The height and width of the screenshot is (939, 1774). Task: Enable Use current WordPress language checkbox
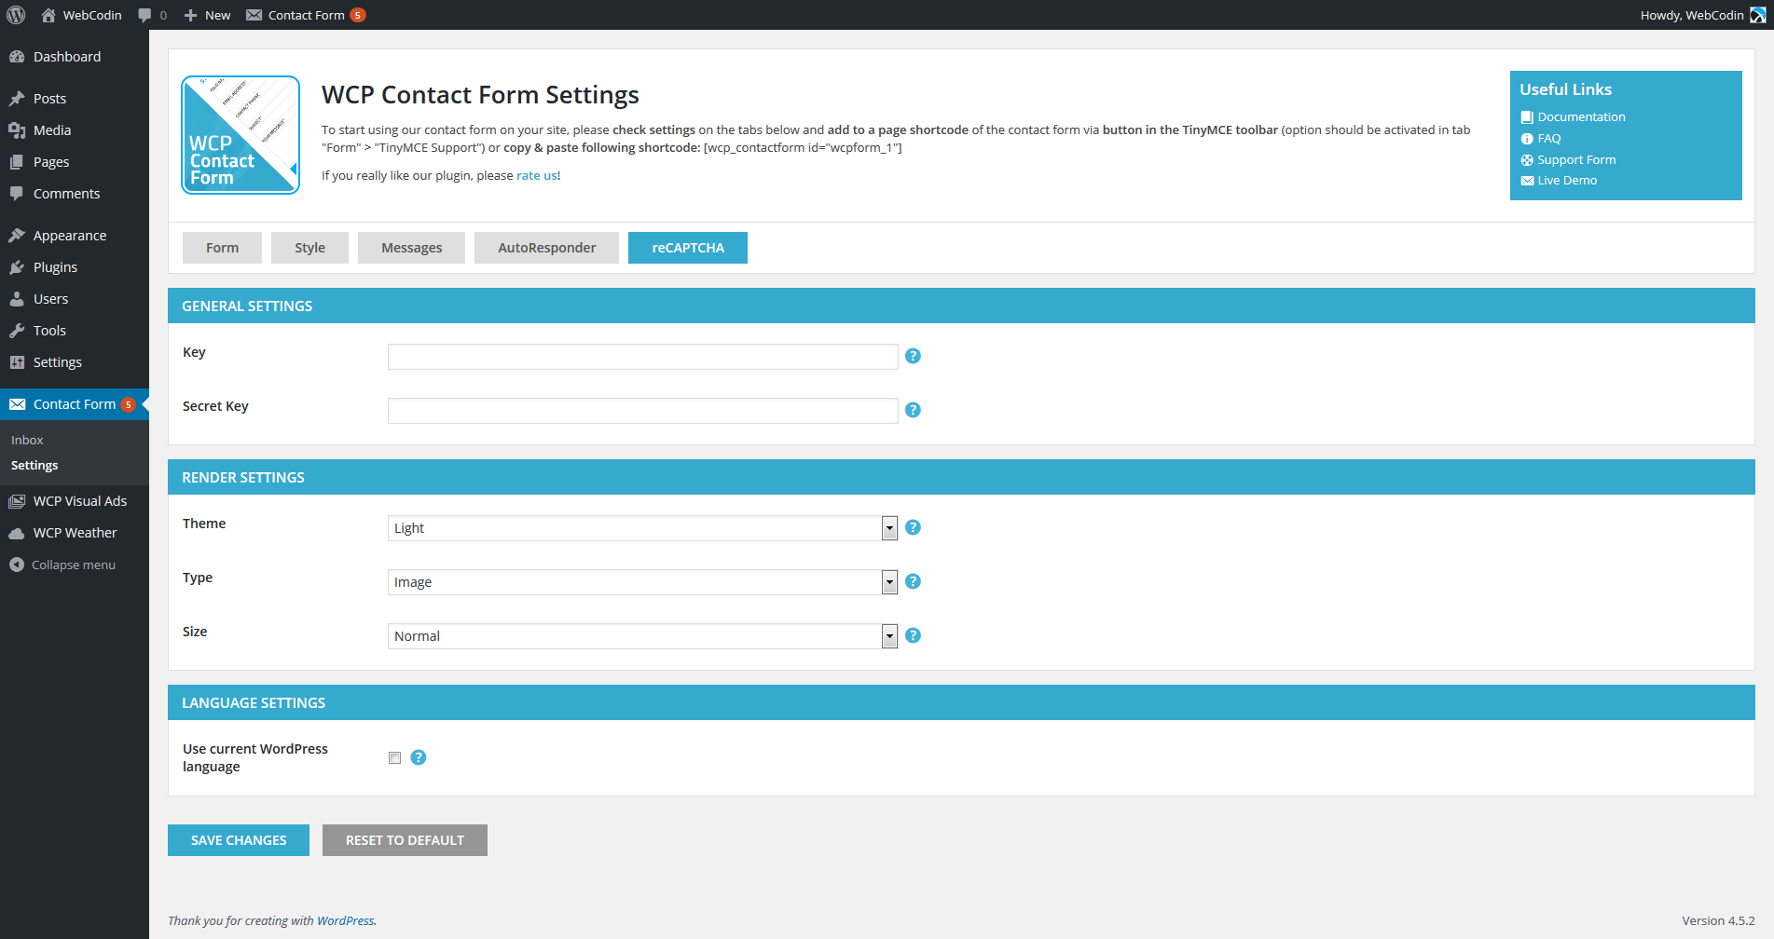point(394,757)
